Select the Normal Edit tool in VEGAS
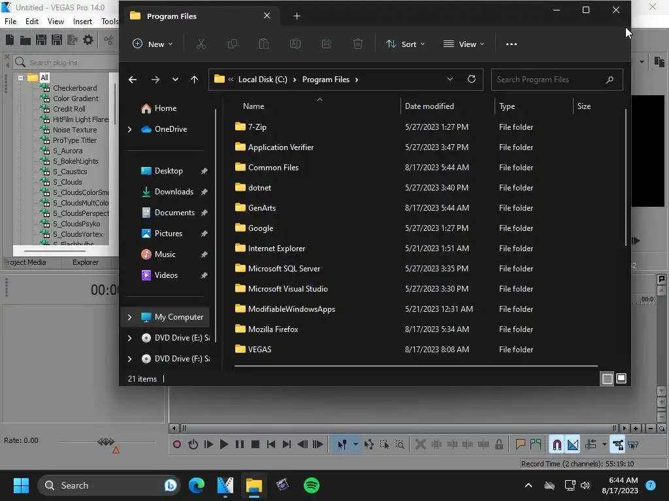 click(342, 445)
